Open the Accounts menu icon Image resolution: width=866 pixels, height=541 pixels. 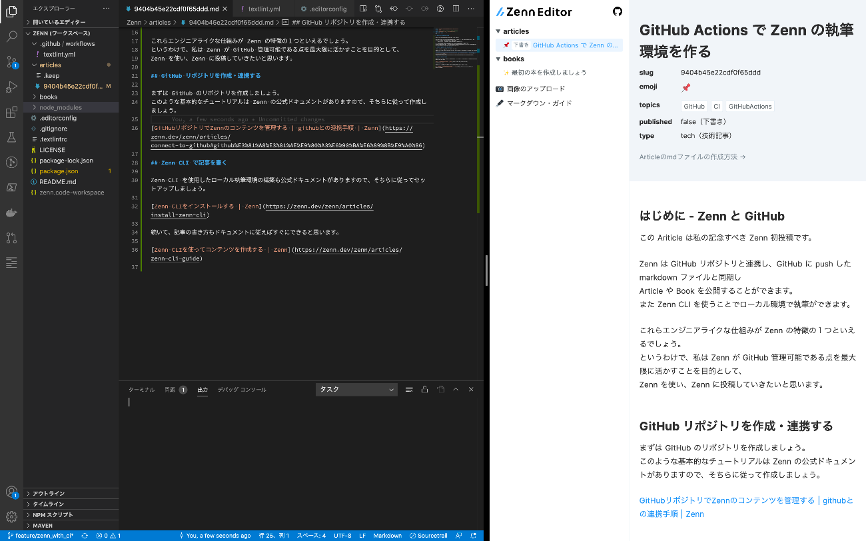tap(11, 492)
